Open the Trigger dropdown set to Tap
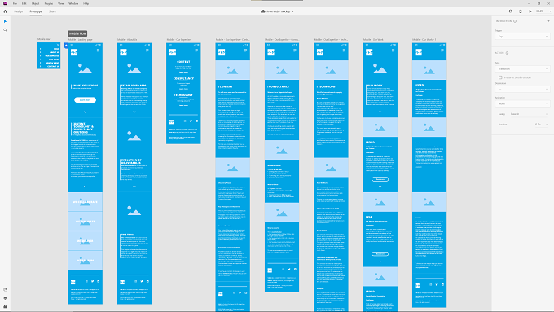Screen dimensions: 554x312 [522, 37]
